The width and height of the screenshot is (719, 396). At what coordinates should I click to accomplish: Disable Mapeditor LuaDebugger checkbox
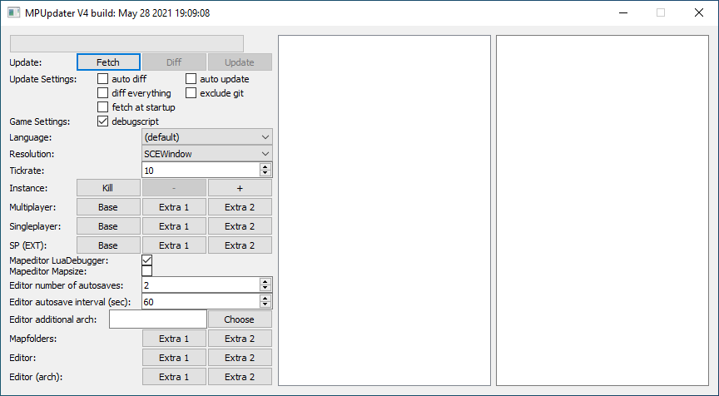(147, 261)
